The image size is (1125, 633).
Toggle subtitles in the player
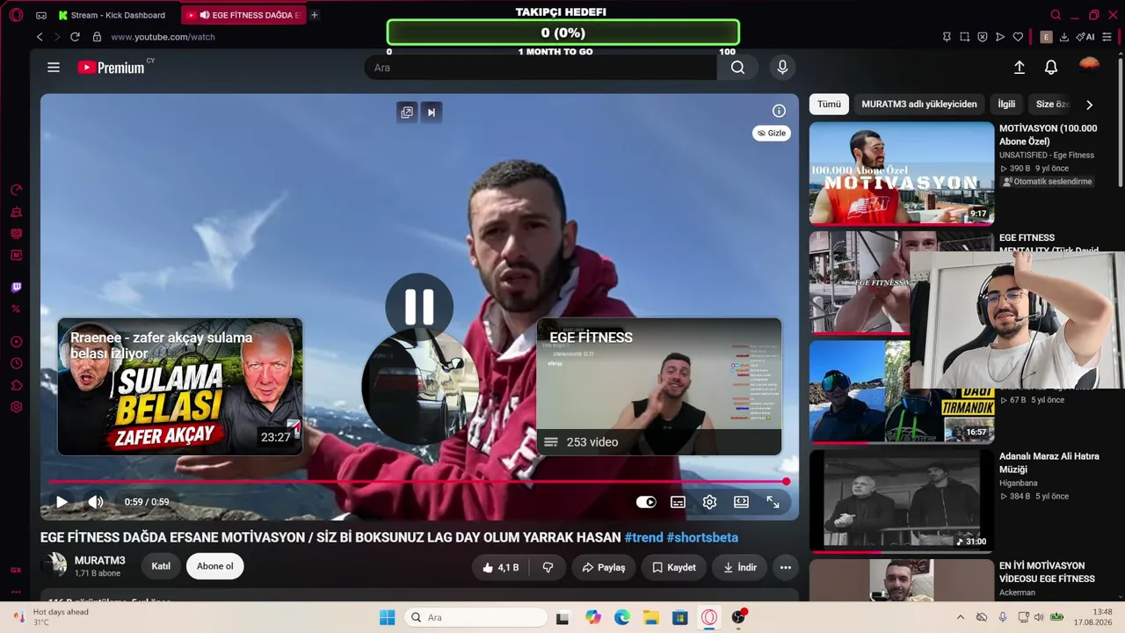pos(678,502)
